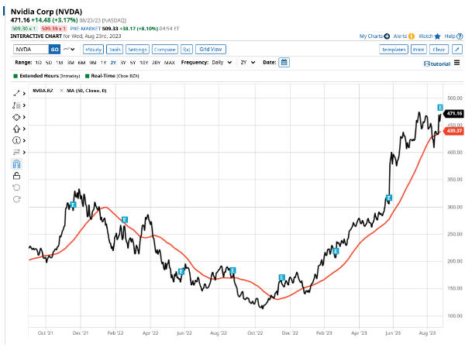
Task: Open the Fibonacci tools group icon
Action: (x=16, y=105)
